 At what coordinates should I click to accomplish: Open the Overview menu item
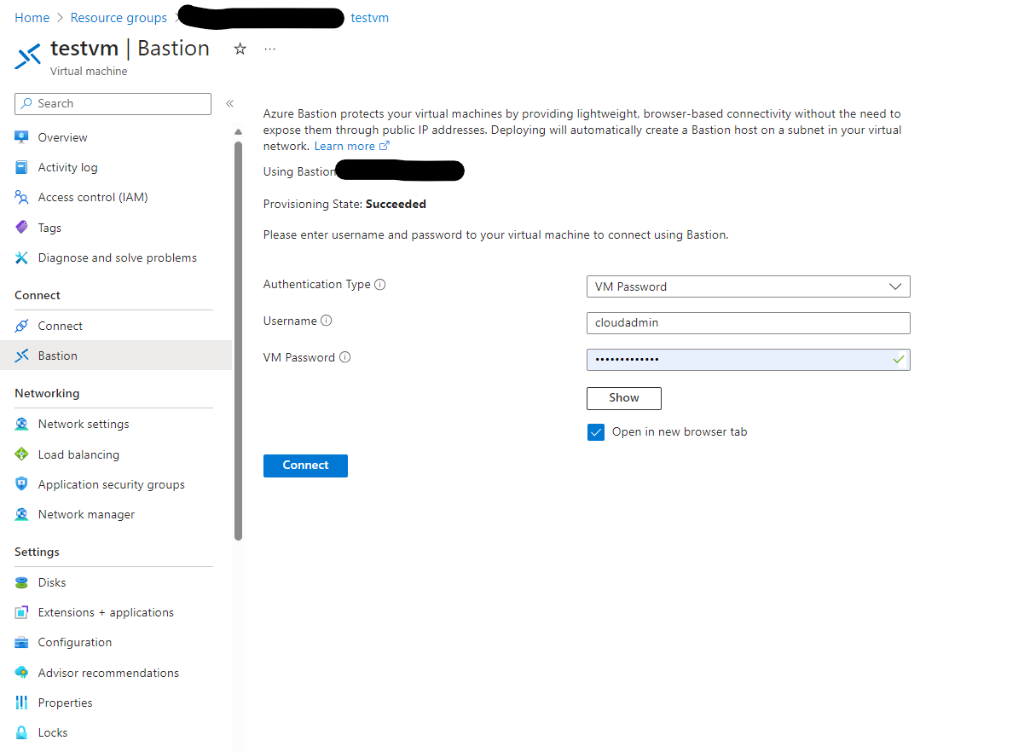point(62,138)
